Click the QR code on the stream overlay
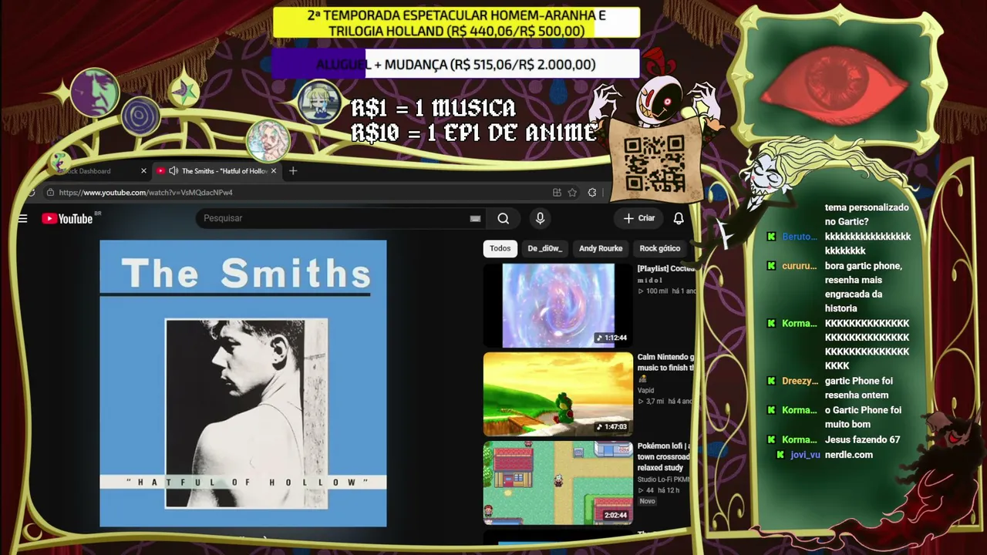 (x=654, y=163)
